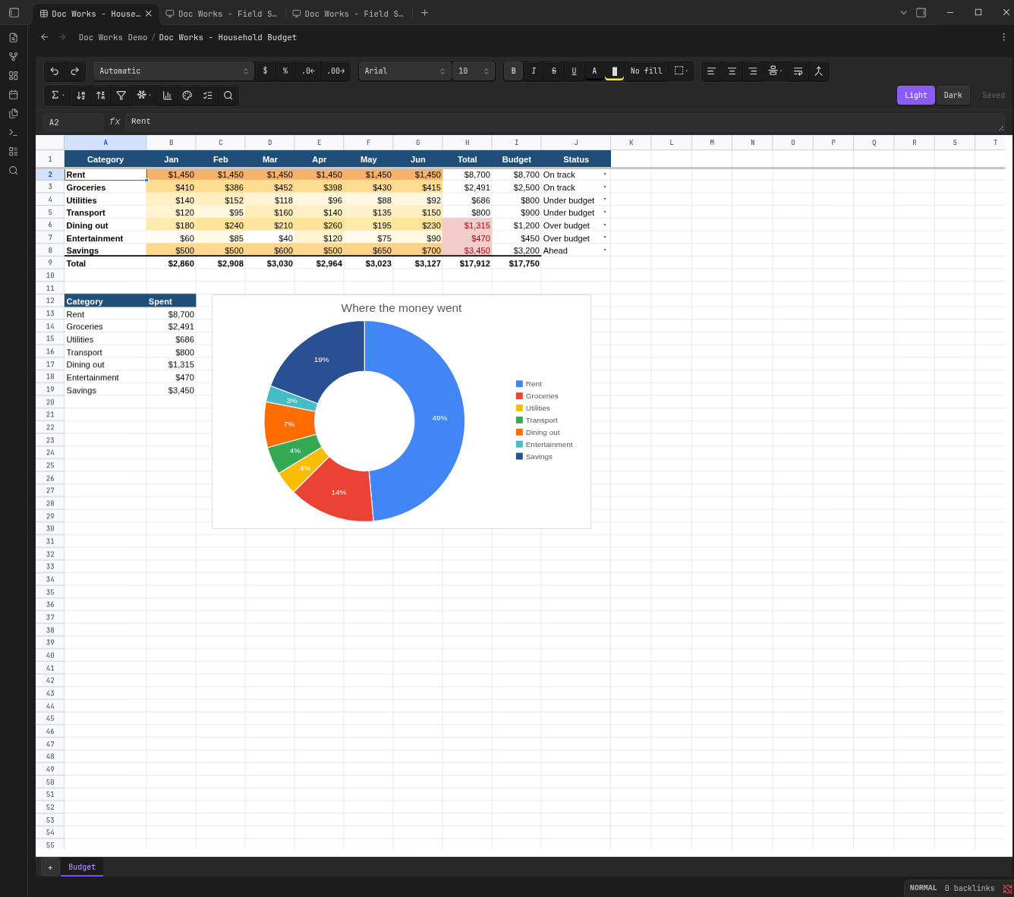Toggle the right sidebar panel
This screenshot has width=1014, height=897.
pos(921,13)
